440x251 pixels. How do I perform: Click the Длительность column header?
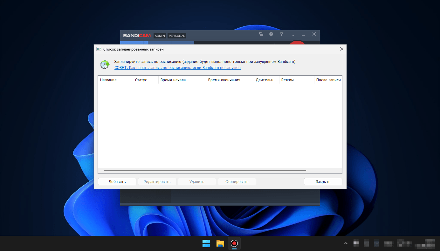266,80
